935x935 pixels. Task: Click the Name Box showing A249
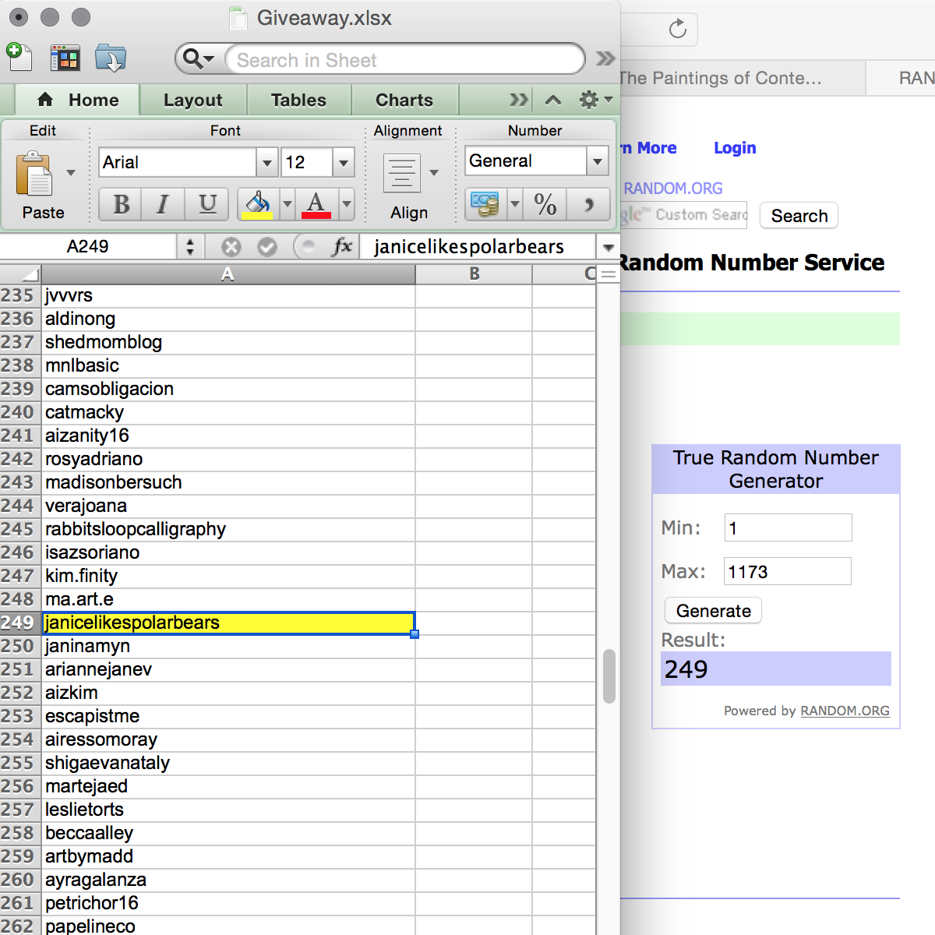point(88,247)
